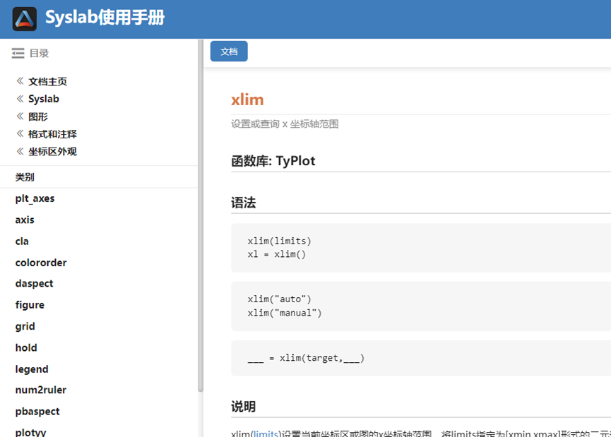
Task: Click the limits hyperlink in description
Action: [x=266, y=433]
